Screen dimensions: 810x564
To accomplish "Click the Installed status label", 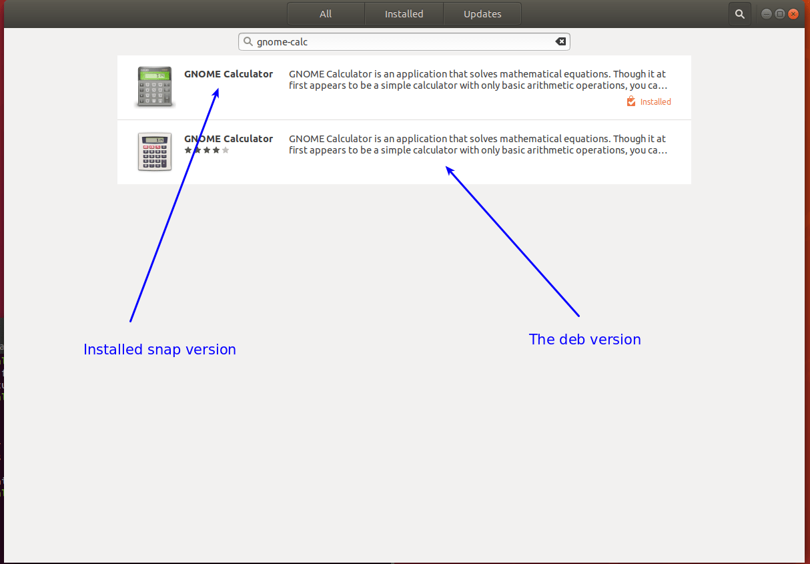I will click(x=655, y=102).
